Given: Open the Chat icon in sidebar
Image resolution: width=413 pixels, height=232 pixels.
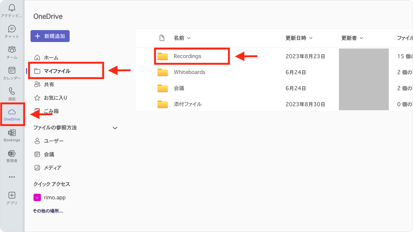Looking at the screenshot, I should pos(12,29).
